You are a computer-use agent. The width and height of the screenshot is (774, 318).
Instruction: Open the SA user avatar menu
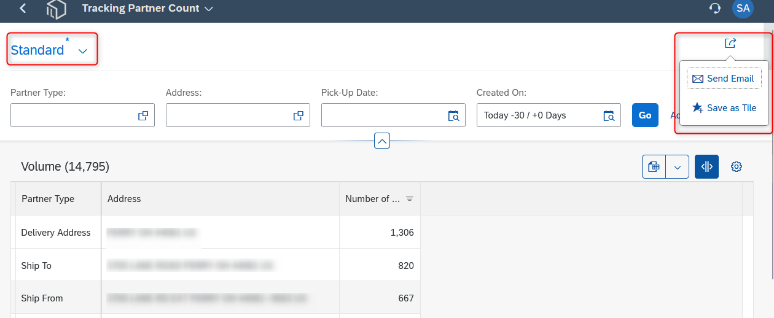tap(743, 9)
